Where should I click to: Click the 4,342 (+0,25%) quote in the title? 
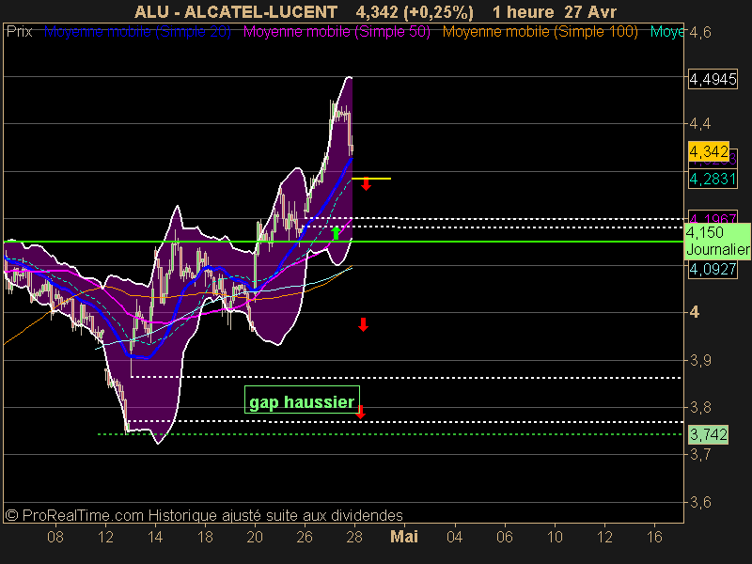[x=415, y=12]
